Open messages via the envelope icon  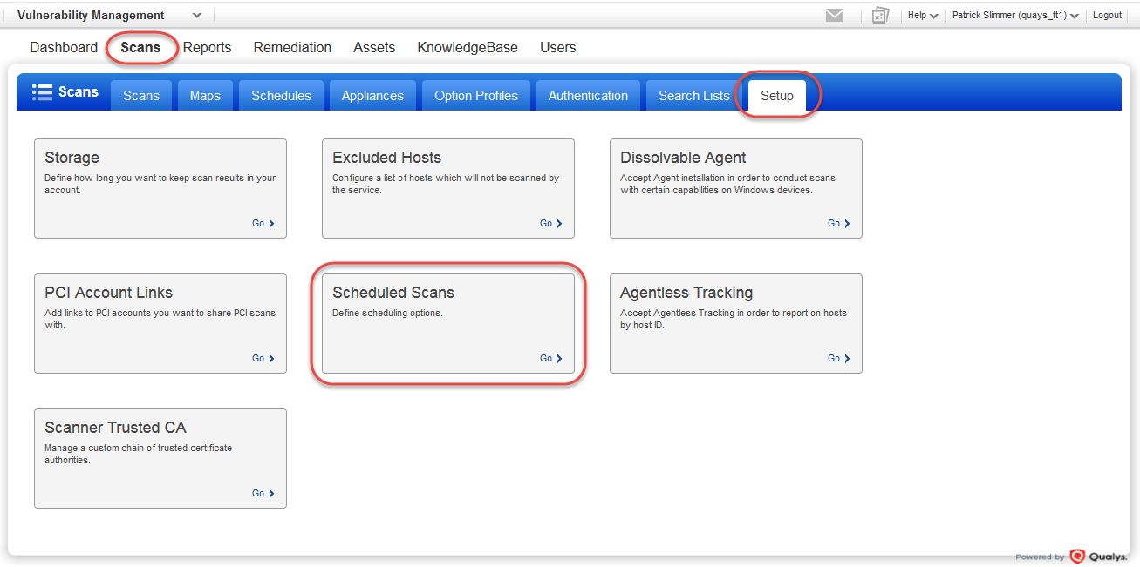click(x=835, y=15)
